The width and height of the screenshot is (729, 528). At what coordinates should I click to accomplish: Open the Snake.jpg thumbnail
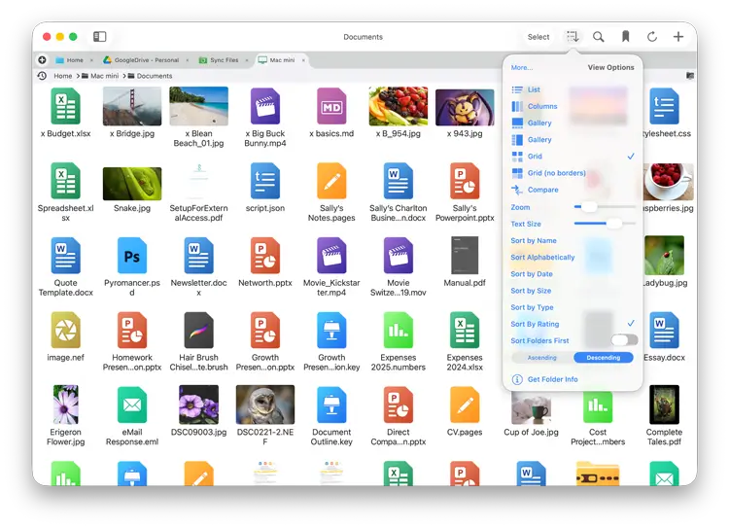(x=132, y=184)
